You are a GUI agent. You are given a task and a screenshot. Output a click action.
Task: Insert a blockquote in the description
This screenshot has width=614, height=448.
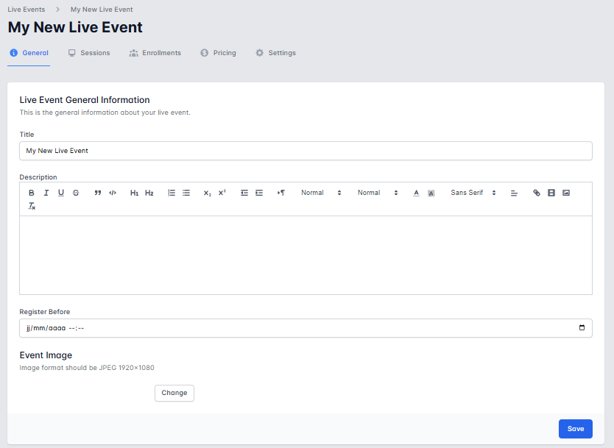[x=98, y=193]
